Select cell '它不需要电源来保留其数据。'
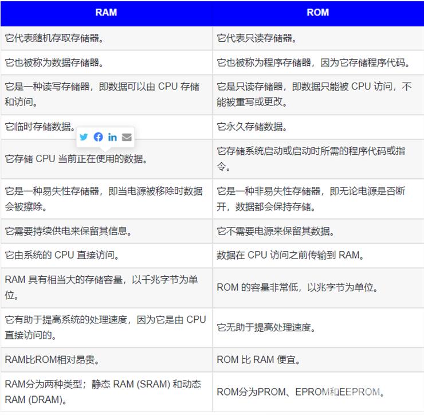This screenshot has height=415, width=424. point(318,232)
